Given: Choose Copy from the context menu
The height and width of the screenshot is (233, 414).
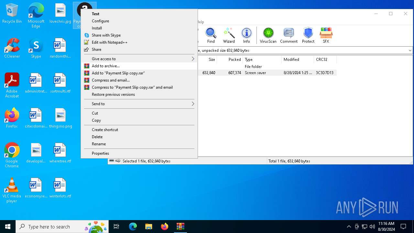Looking at the screenshot, I should click(x=139, y=120).
